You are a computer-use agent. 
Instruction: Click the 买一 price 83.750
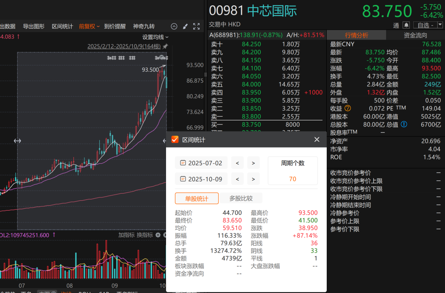(x=251, y=124)
